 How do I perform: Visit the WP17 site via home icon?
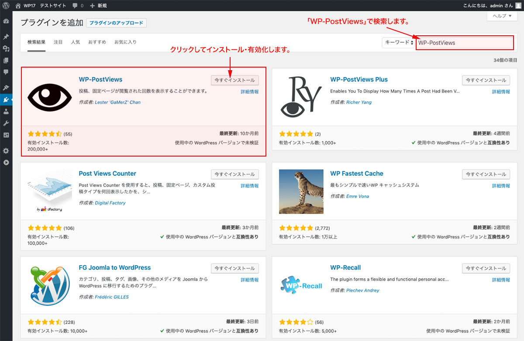click(x=18, y=6)
